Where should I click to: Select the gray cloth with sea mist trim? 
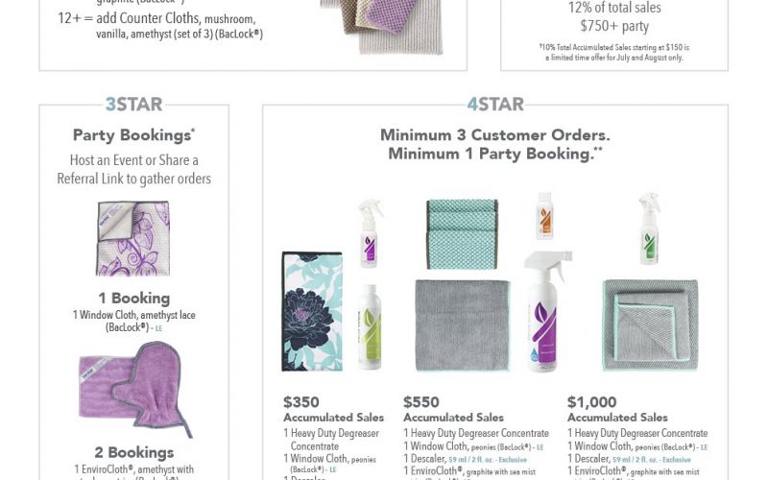(650, 324)
